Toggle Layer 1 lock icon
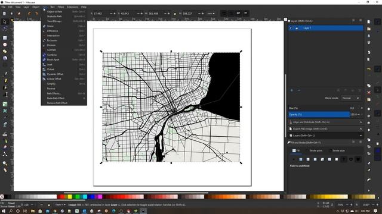382x214 pixels. 297,28
